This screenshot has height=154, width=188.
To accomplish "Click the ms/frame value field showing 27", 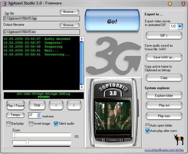I will 33,115.
